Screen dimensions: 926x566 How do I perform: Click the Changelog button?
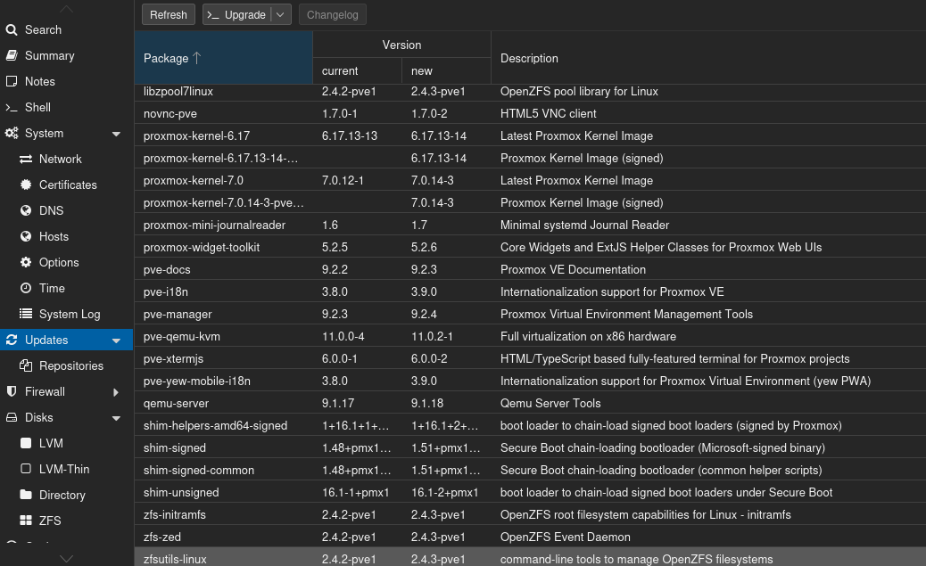tap(333, 15)
